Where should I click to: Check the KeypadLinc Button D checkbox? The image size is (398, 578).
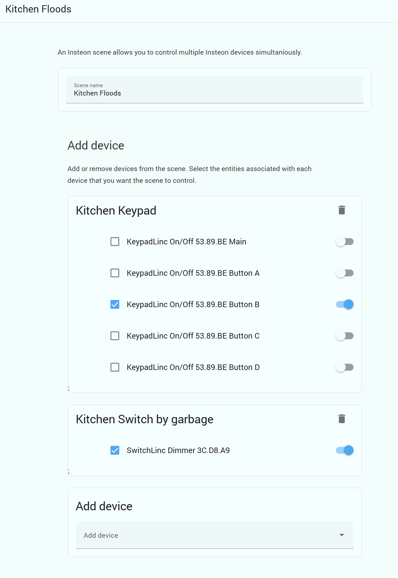tap(115, 367)
